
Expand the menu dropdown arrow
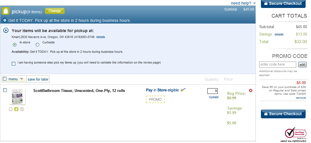pyautogui.click(x=22, y=79)
